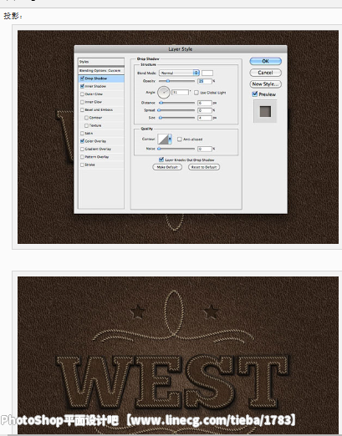Enable the Contour sub-option checkbox
The image size is (342, 436).
86,118
